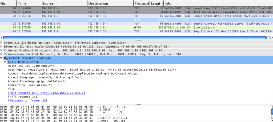Image resolution: width=273 pixels, height=122 pixels.
Task: Expand the GET / HTTP/1.1 request line
Action: click(x=5, y=62)
